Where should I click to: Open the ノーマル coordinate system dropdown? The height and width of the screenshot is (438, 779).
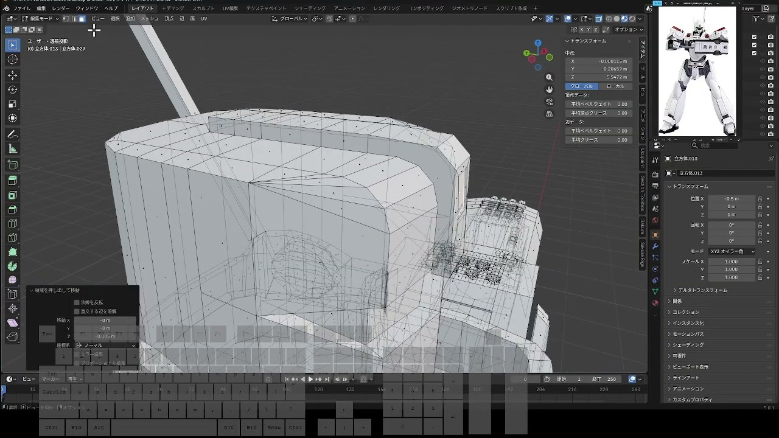click(x=107, y=345)
